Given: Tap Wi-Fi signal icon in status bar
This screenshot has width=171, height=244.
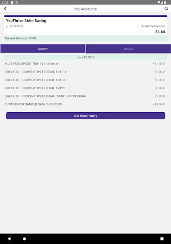Looking at the screenshot, I should click(159, 2).
